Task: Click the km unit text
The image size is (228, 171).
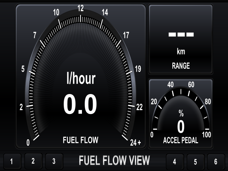Action: 181,52
